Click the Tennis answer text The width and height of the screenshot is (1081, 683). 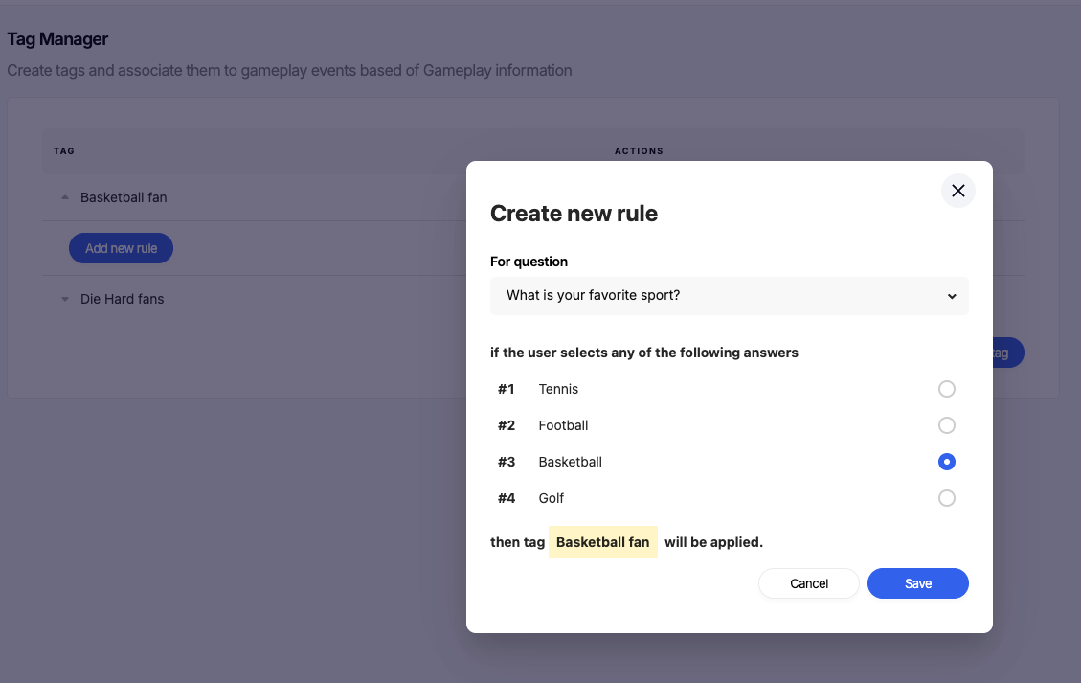tap(558, 389)
